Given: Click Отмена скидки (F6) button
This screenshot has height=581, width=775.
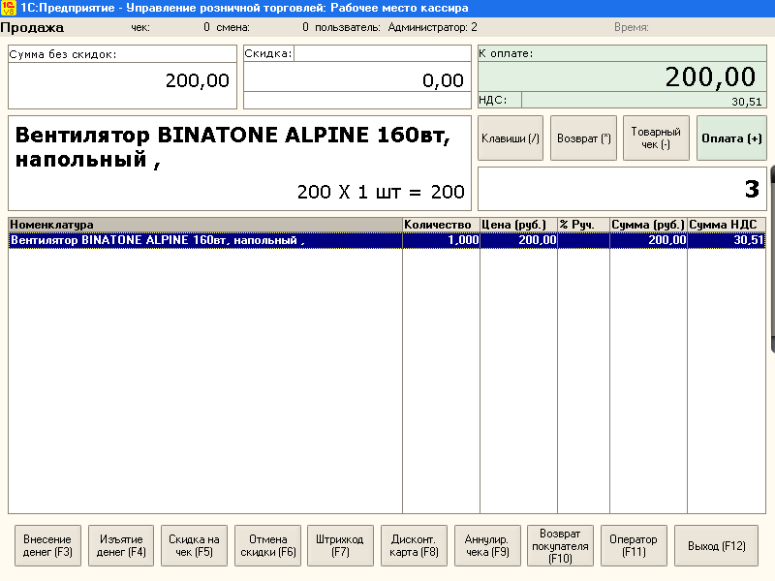Looking at the screenshot, I should pos(268,545).
